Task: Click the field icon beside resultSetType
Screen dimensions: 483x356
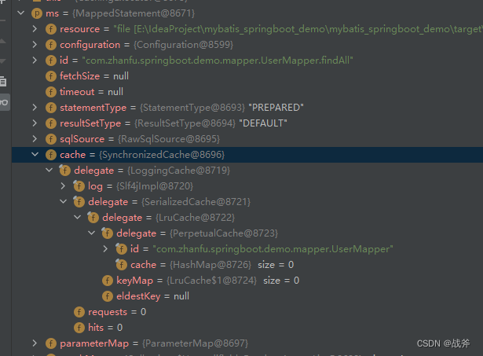Action: (x=51, y=123)
